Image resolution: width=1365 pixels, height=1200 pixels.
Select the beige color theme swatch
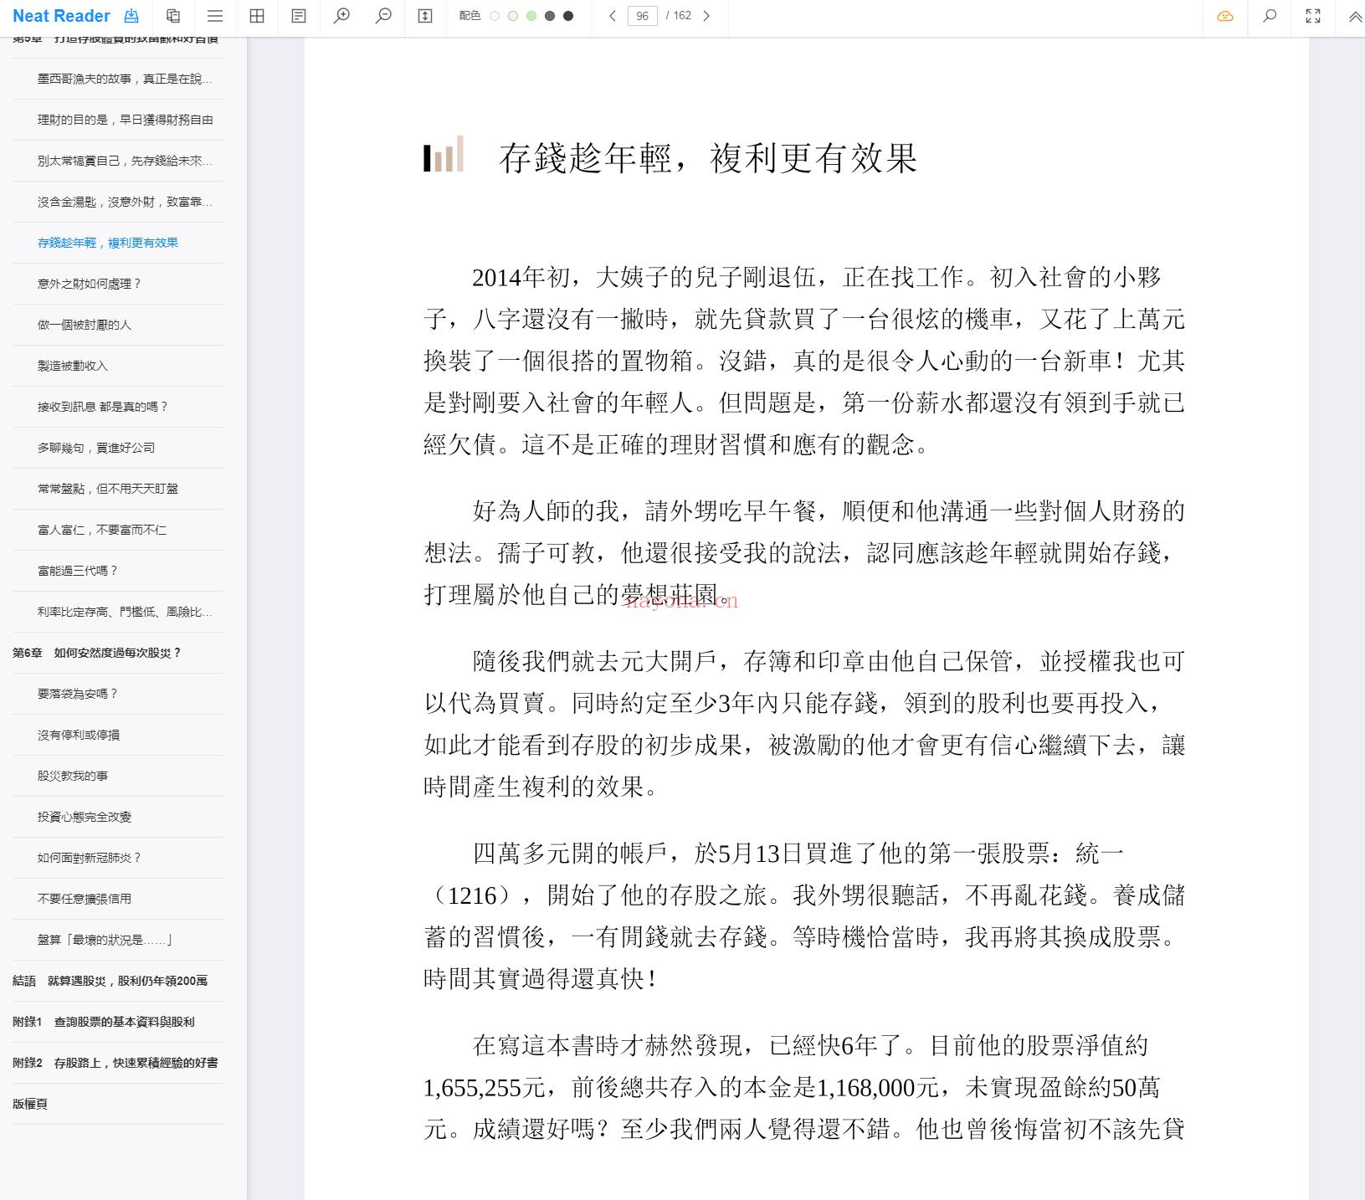[513, 16]
